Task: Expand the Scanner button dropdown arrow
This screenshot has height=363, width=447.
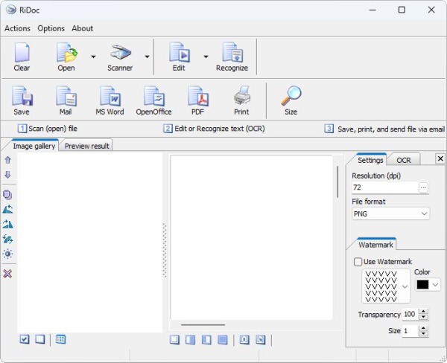Action: [x=147, y=57]
